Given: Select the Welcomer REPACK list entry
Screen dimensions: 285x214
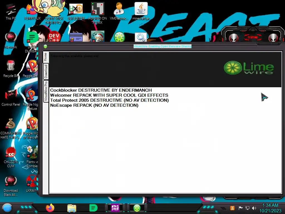Looking at the screenshot, I should coord(109,95).
